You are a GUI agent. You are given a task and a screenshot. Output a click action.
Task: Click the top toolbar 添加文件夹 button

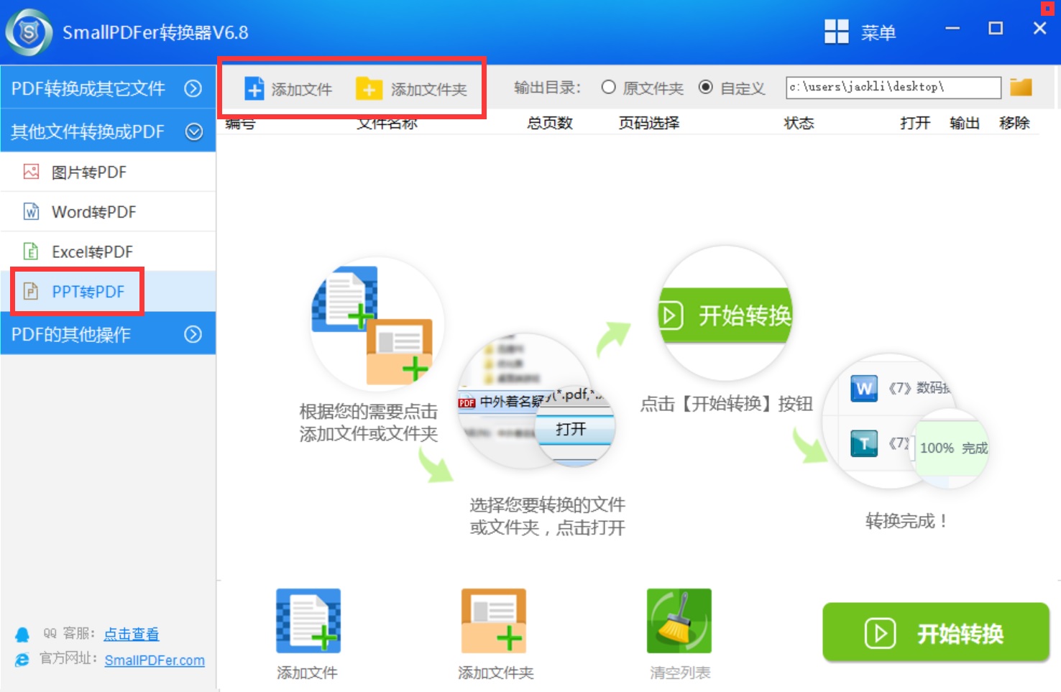(411, 89)
